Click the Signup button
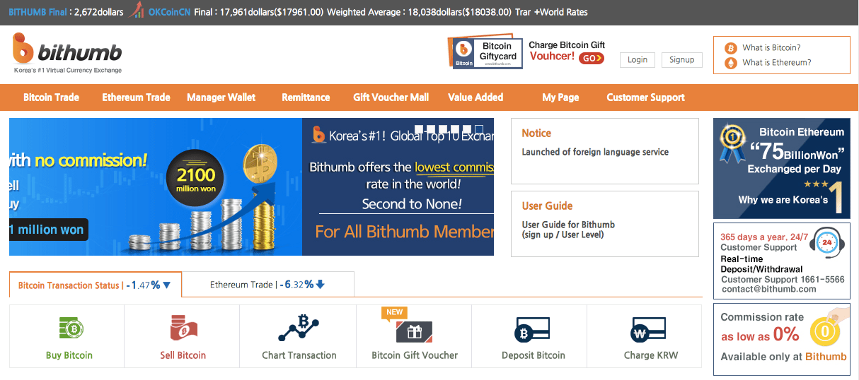 [681, 60]
